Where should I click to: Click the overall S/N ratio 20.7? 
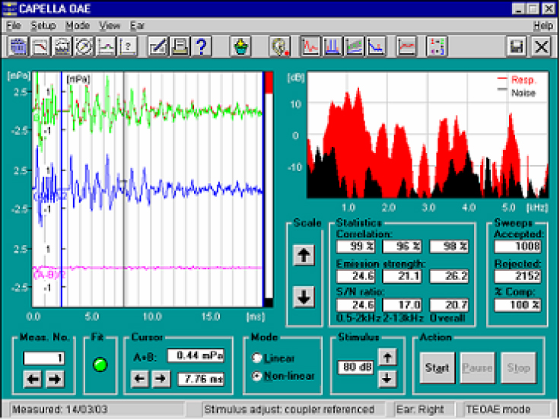pos(449,305)
